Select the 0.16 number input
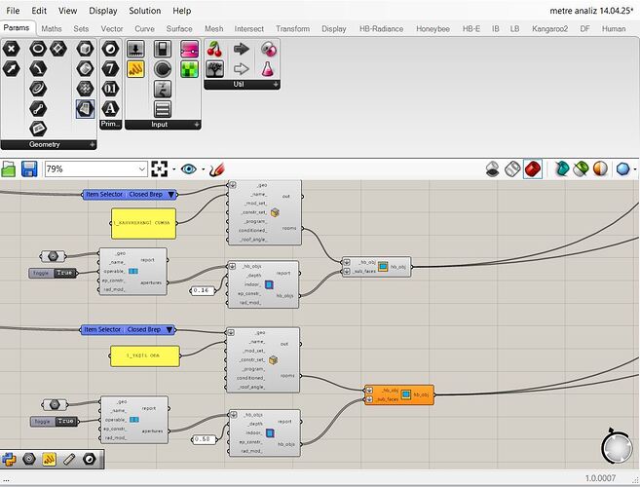 (x=202, y=290)
